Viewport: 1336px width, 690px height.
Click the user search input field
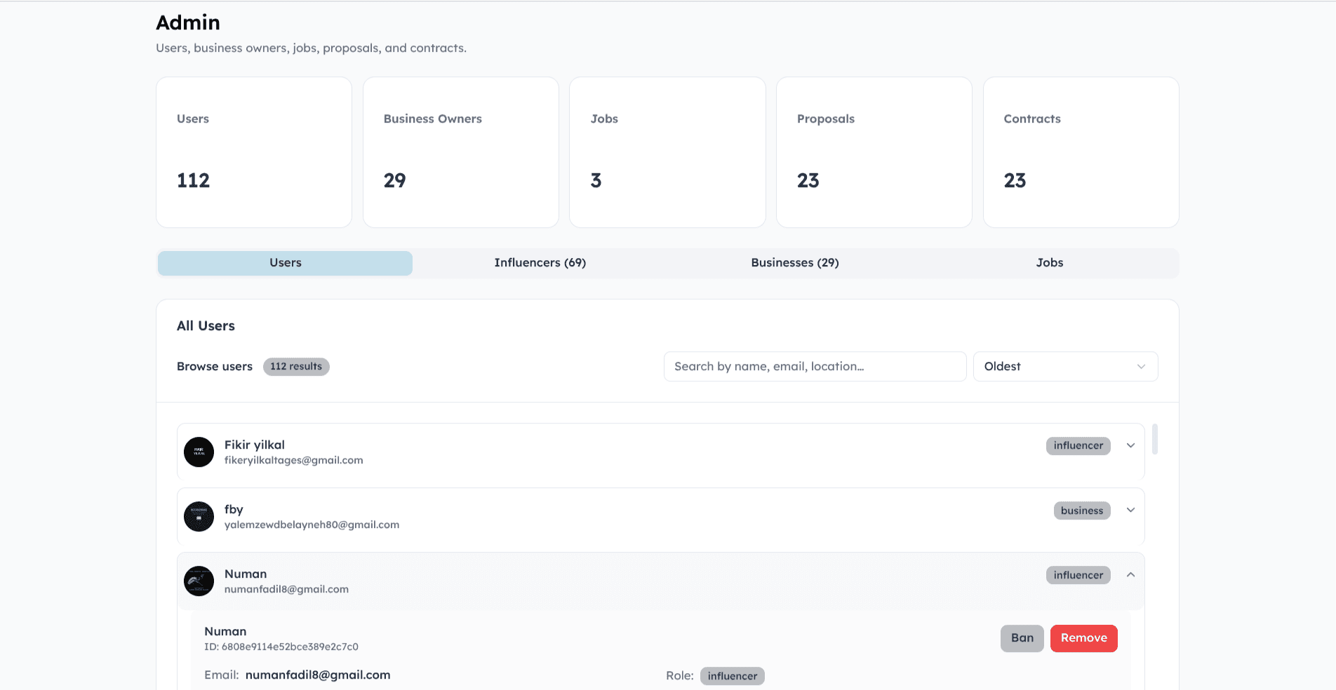[x=814, y=367]
